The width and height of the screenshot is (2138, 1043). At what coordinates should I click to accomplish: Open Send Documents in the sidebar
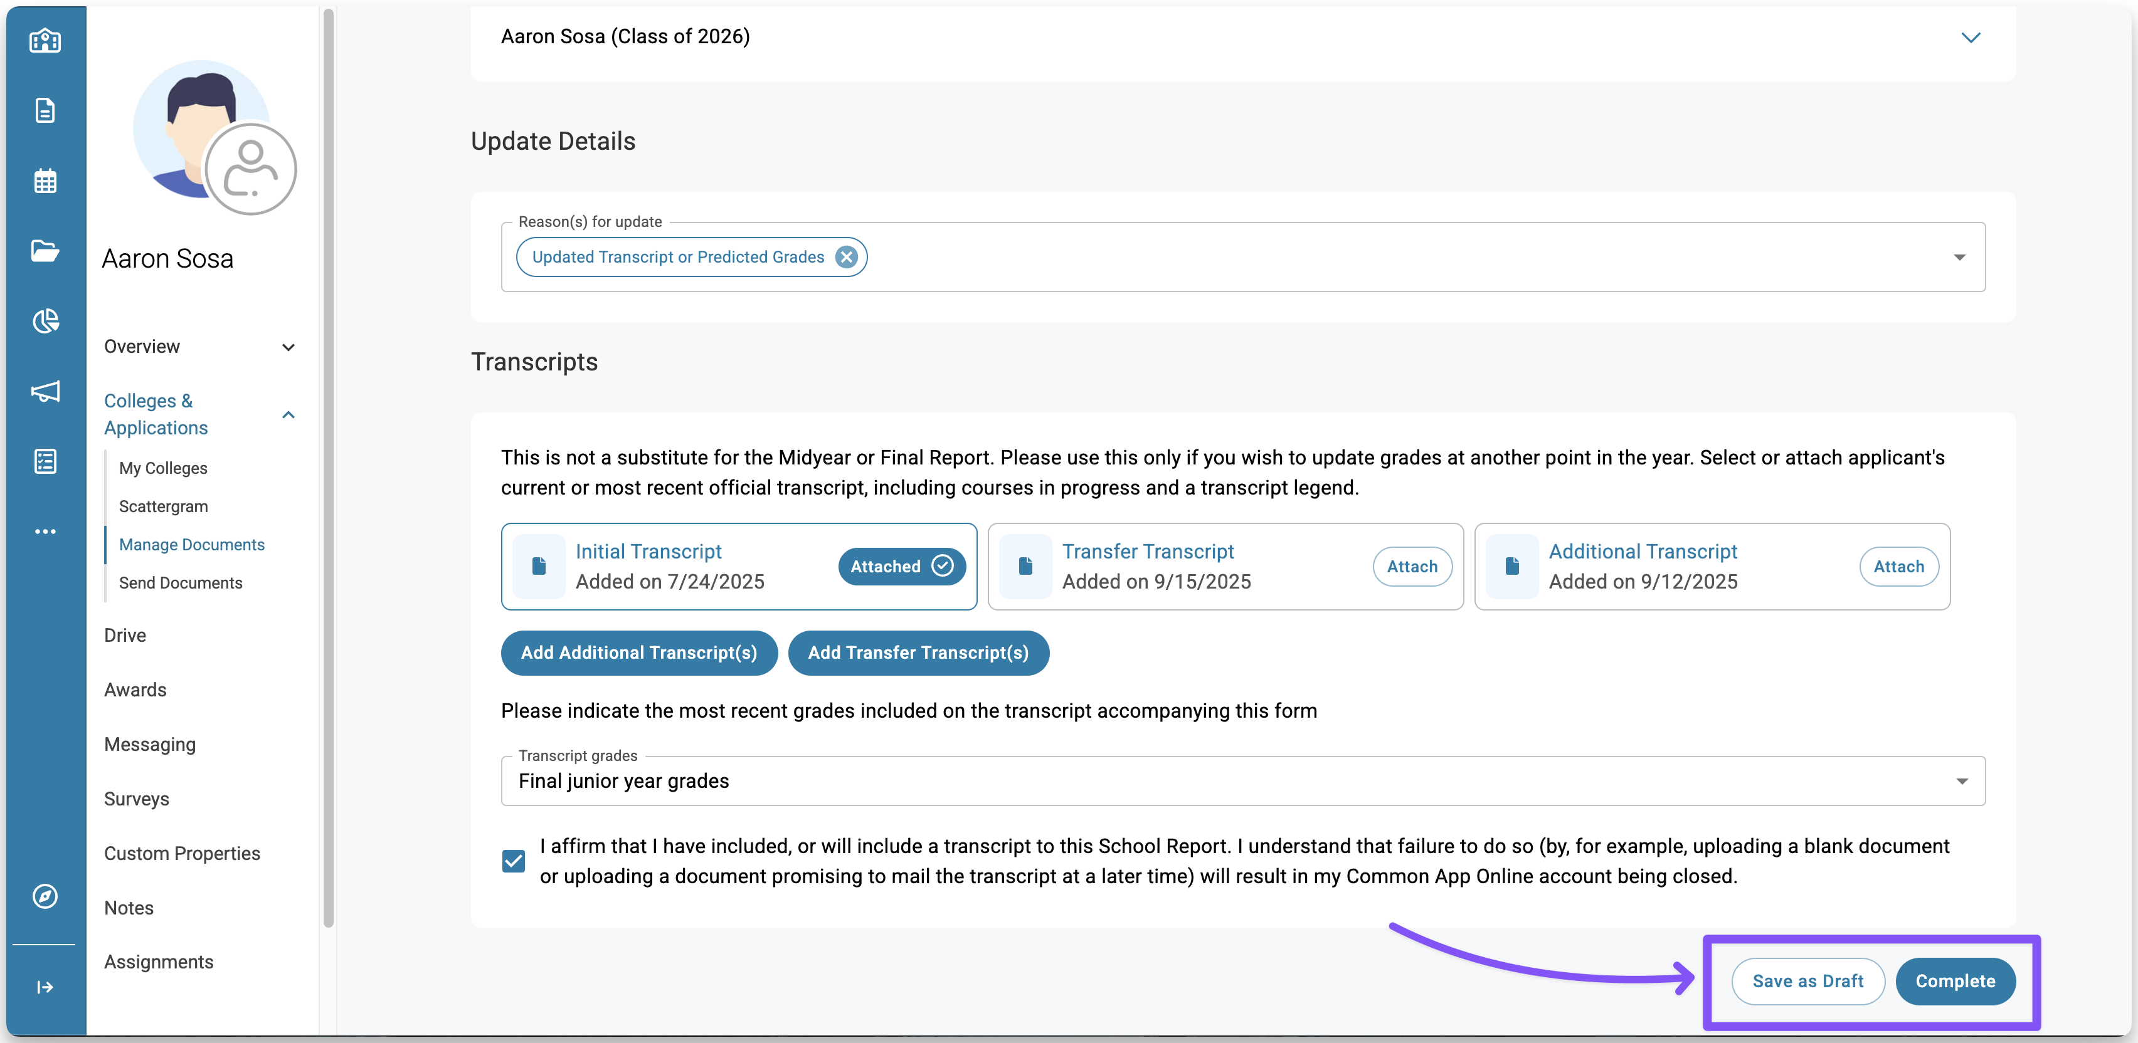pos(180,582)
